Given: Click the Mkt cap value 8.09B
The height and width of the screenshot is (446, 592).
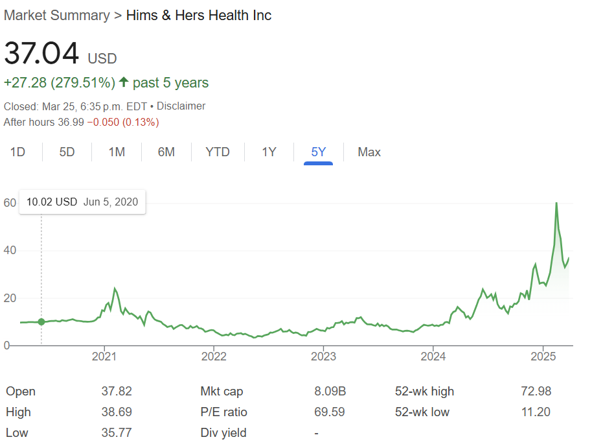Looking at the screenshot, I should click(x=330, y=392).
